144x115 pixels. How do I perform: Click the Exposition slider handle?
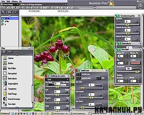(x=127, y=25)
